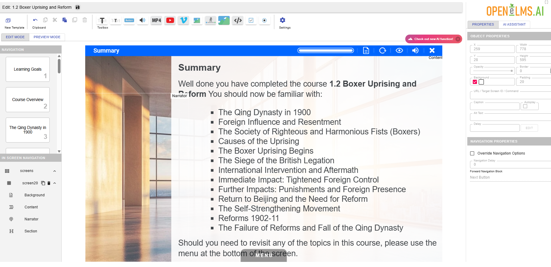Adjust the Opacity slider
The image size is (551, 267).
pyautogui.click(x=493, y=71)
